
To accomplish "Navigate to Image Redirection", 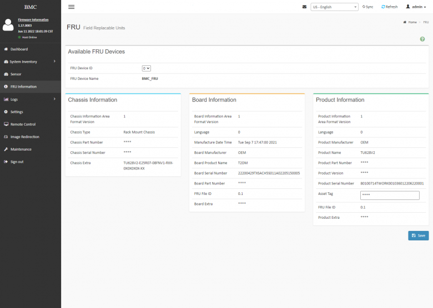I will point(24,137).
